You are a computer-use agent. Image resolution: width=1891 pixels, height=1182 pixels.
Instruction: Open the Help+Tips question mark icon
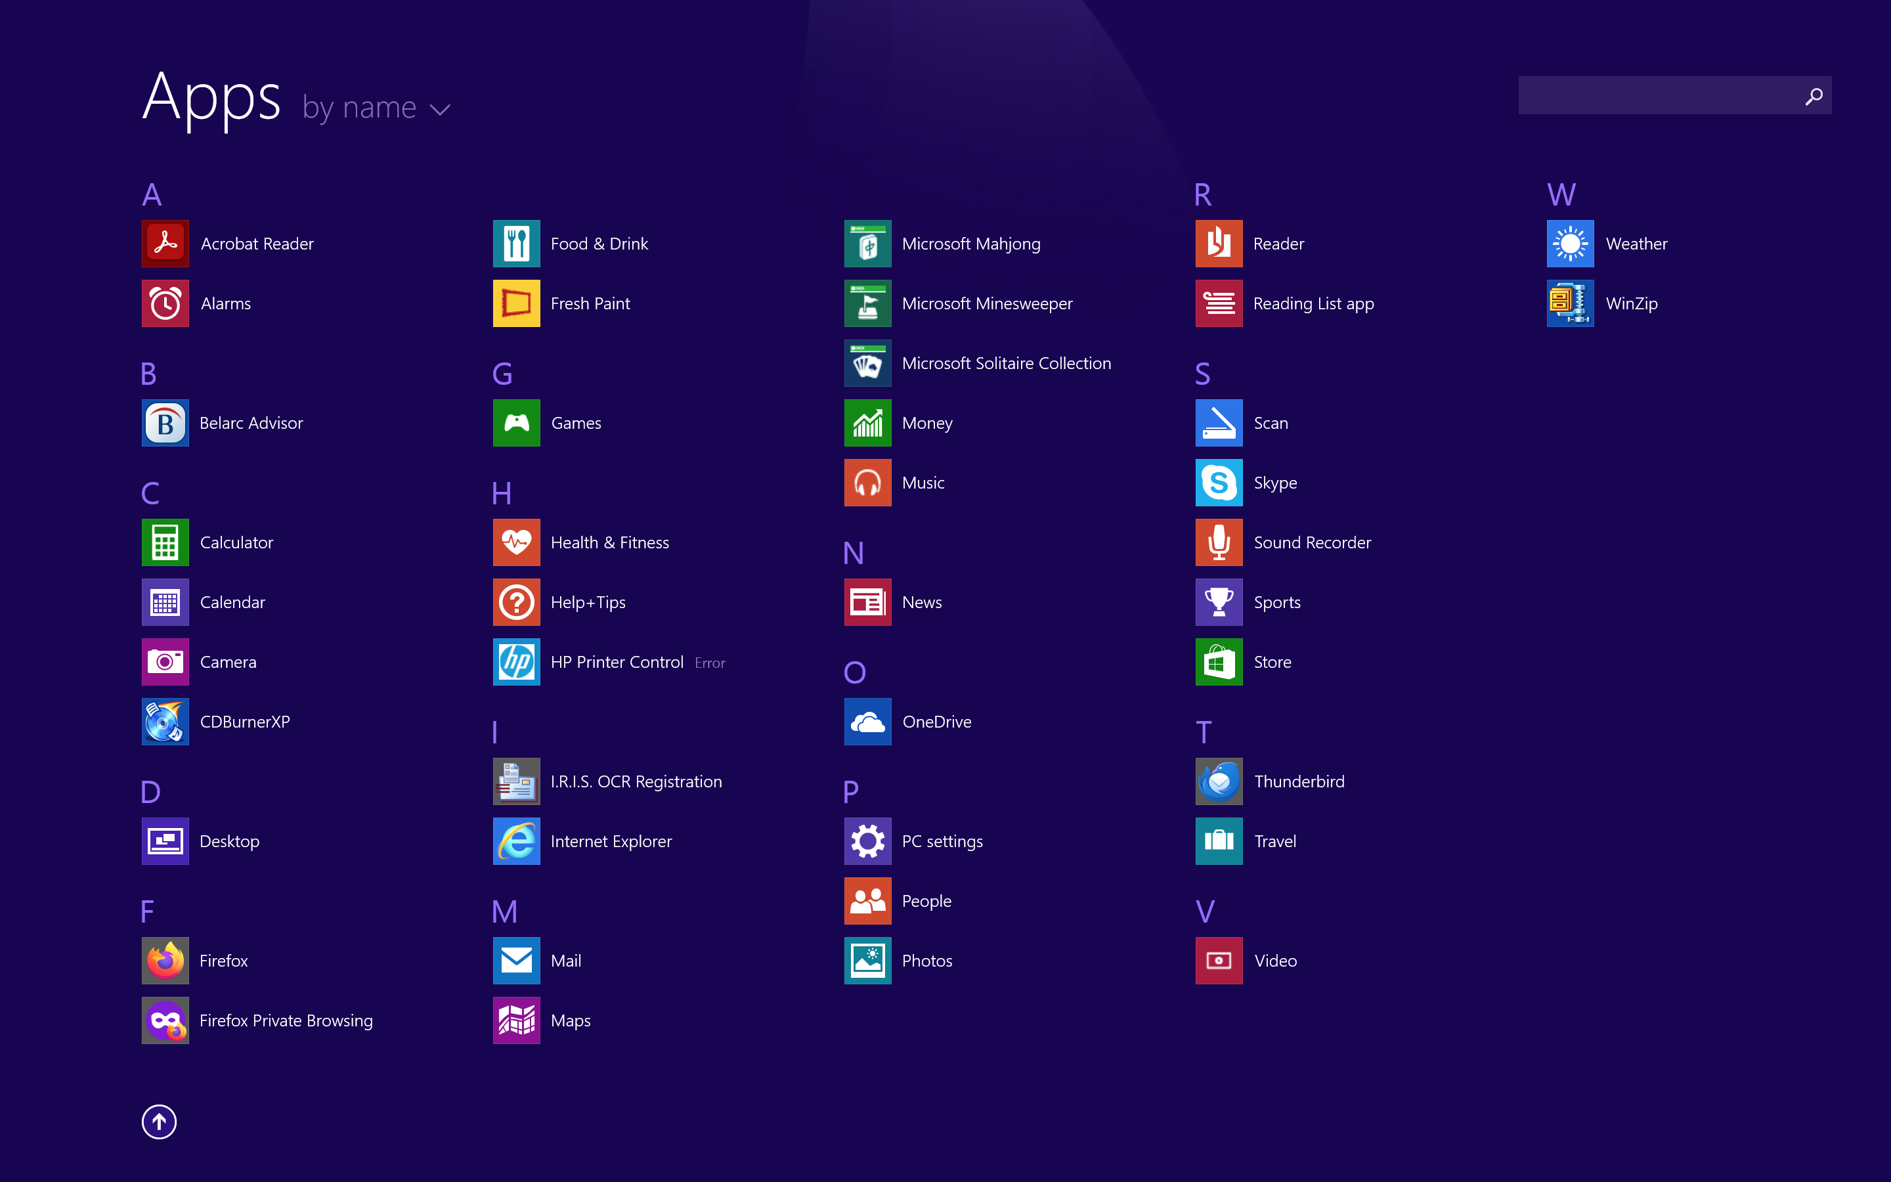pos(517,602)
